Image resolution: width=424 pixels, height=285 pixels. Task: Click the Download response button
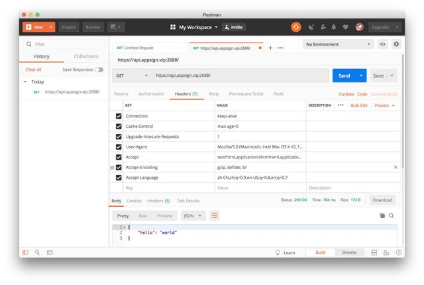click(x=382, y=200)
